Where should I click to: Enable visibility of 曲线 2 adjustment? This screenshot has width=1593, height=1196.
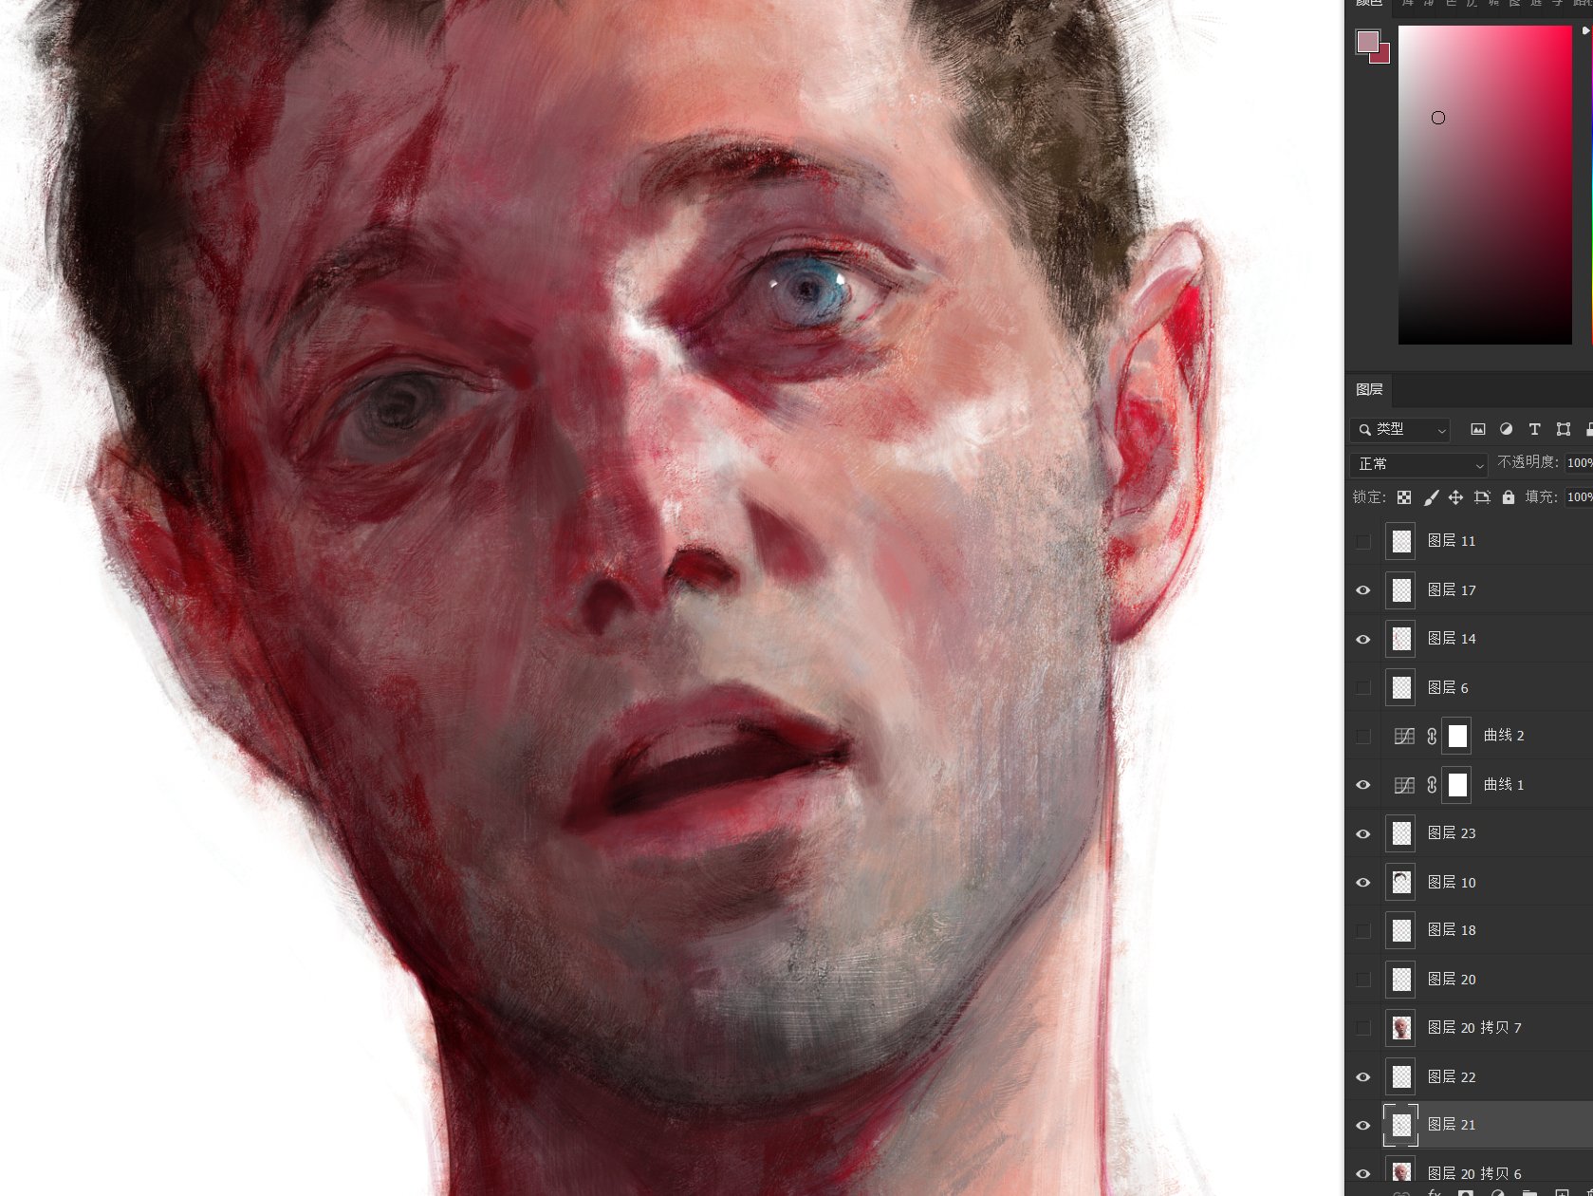(1363, 737)
